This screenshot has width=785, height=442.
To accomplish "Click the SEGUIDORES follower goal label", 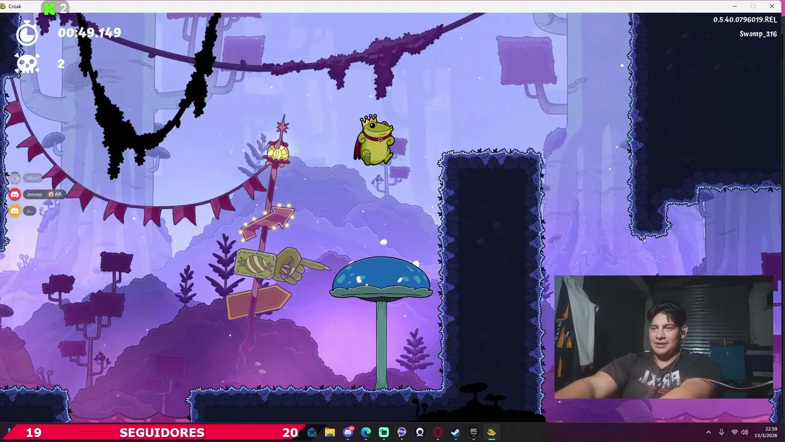I will pyautogui.click(x=162, y=433).
